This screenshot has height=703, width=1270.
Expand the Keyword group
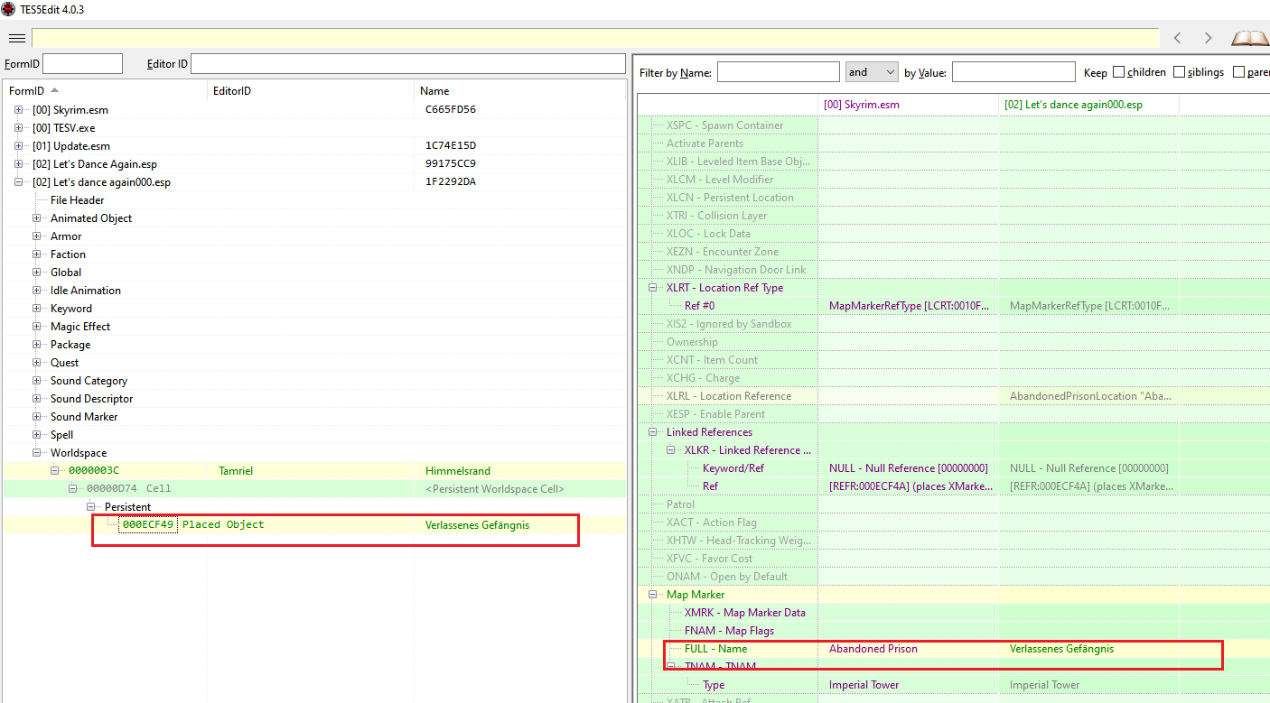[37, 309]
